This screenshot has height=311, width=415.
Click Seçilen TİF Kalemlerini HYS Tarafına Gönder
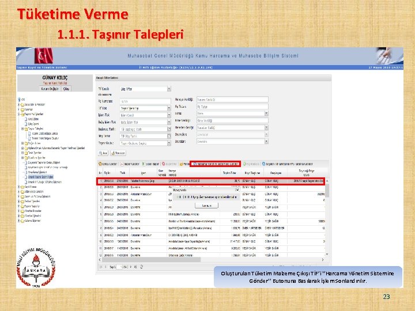click(288, 164)
